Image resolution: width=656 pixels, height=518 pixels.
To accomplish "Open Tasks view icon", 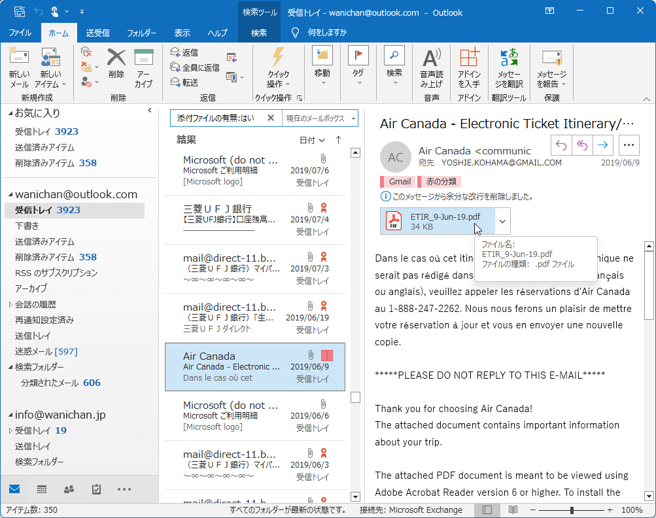I will [x=96, y=489].
